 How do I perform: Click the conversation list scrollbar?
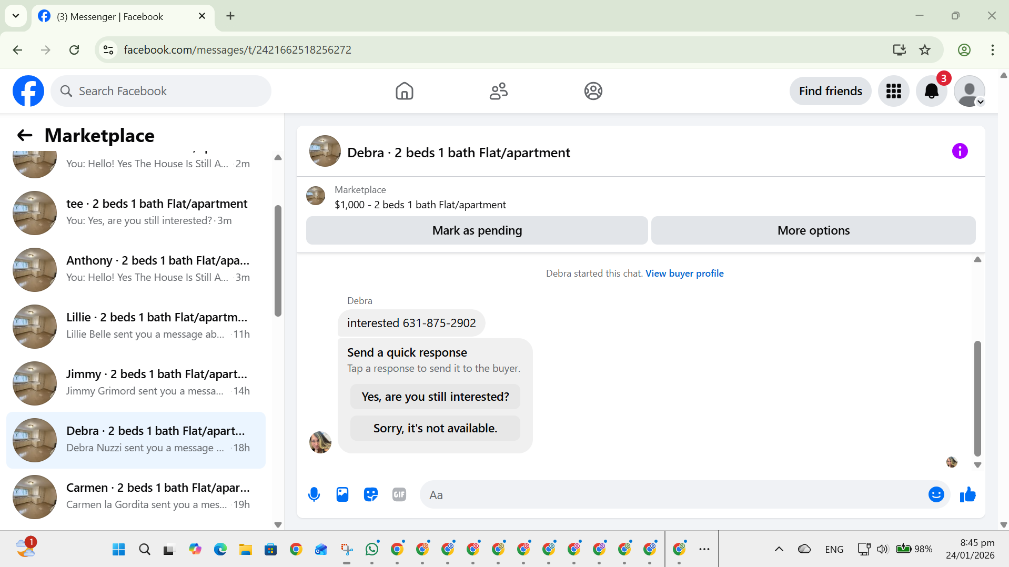tap(278, 261)
